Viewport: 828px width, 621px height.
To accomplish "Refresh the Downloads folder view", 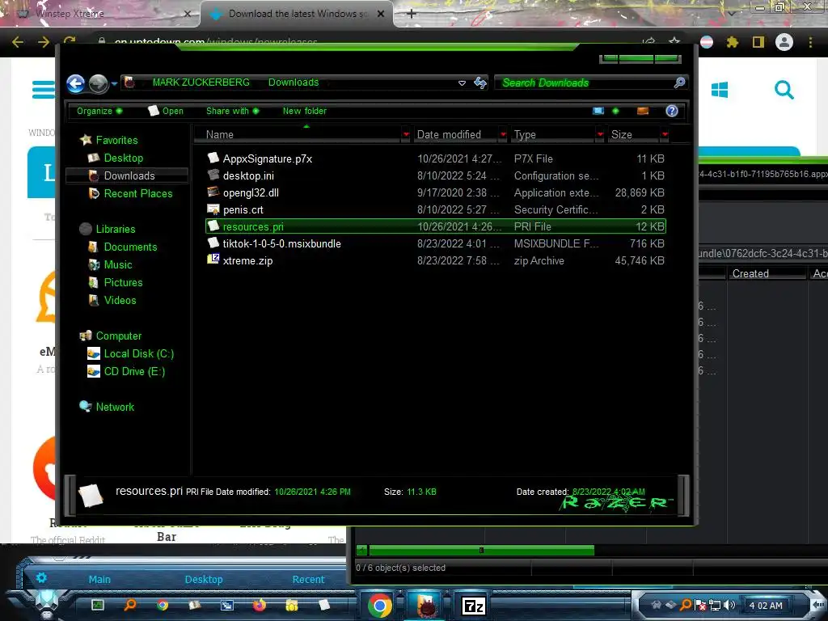I will (x=480, y=82).
